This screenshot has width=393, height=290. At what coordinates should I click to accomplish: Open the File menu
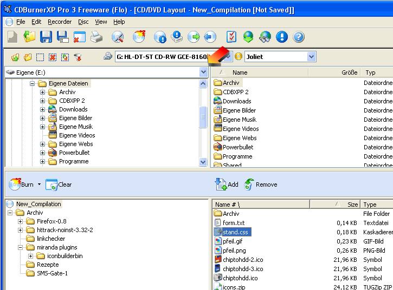click(21, 22)
